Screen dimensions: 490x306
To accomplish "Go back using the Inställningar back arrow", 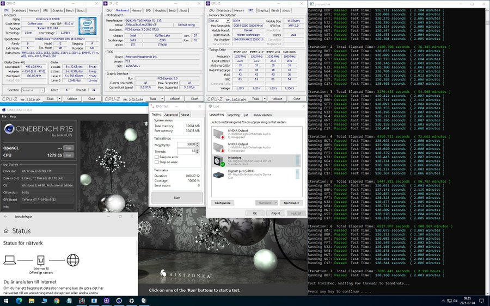I will click(x=5, y=216).
